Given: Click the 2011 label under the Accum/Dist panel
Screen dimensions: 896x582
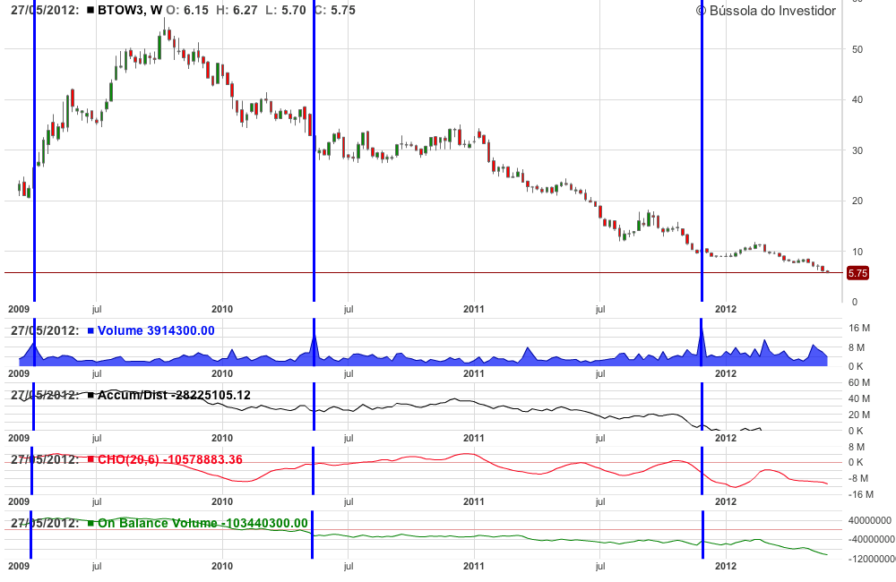Looking at the screenshot, I should (x=474, y=438).
